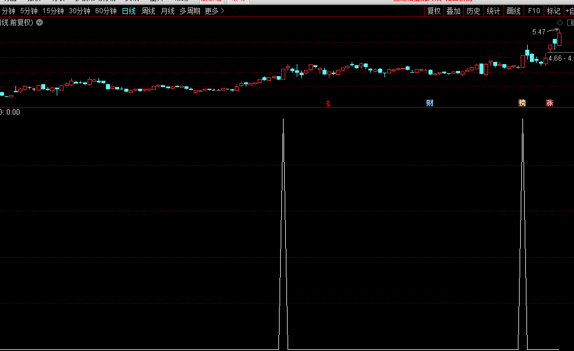Click the diamond icon above the chart
574x351 pixels.
pos(560,22)
